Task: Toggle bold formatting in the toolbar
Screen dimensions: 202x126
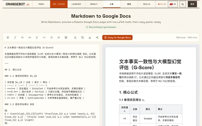Action: pyautogui.click(x=8, y=37)
